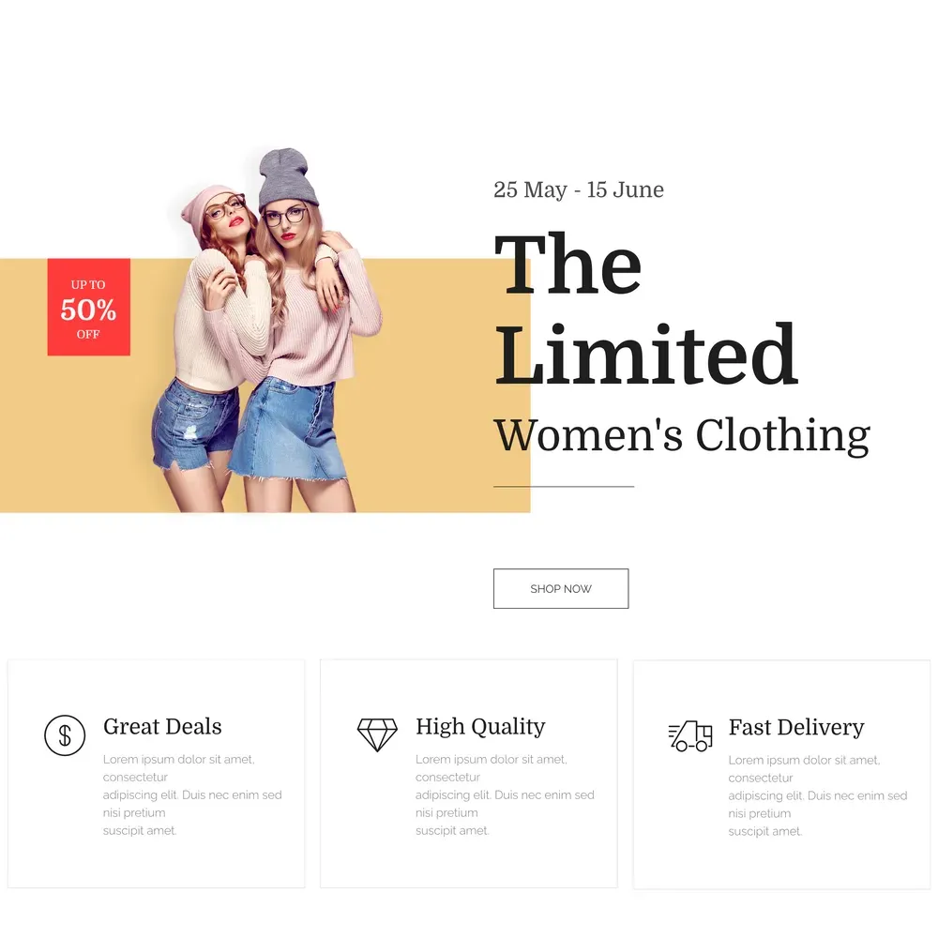This screenshot has width=938, height=938.
Task: Click the 'The Limited' headline text
Action: [x=646, y=310]
